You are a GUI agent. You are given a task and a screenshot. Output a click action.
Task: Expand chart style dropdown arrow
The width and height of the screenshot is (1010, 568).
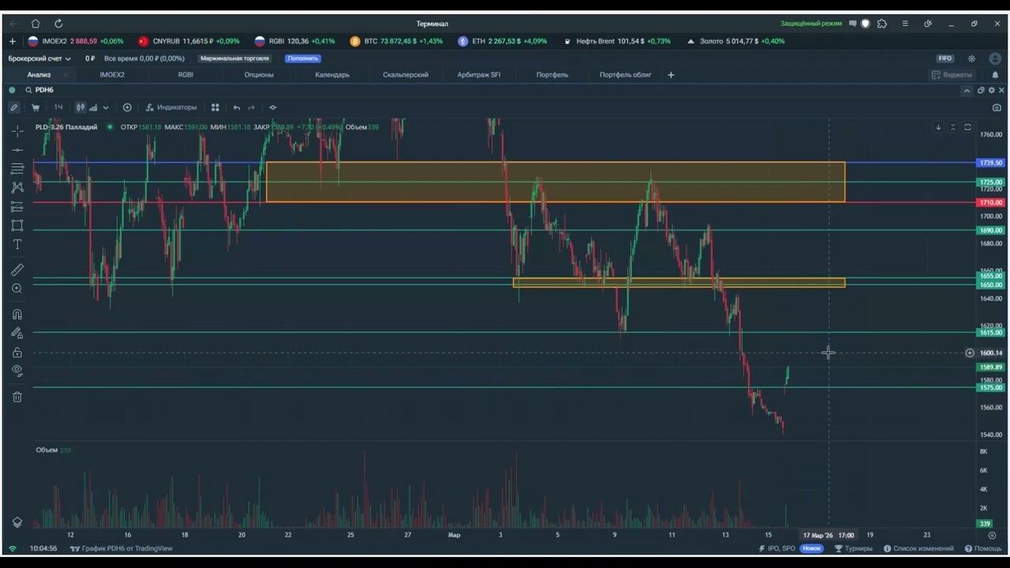(x=106, y=107)
